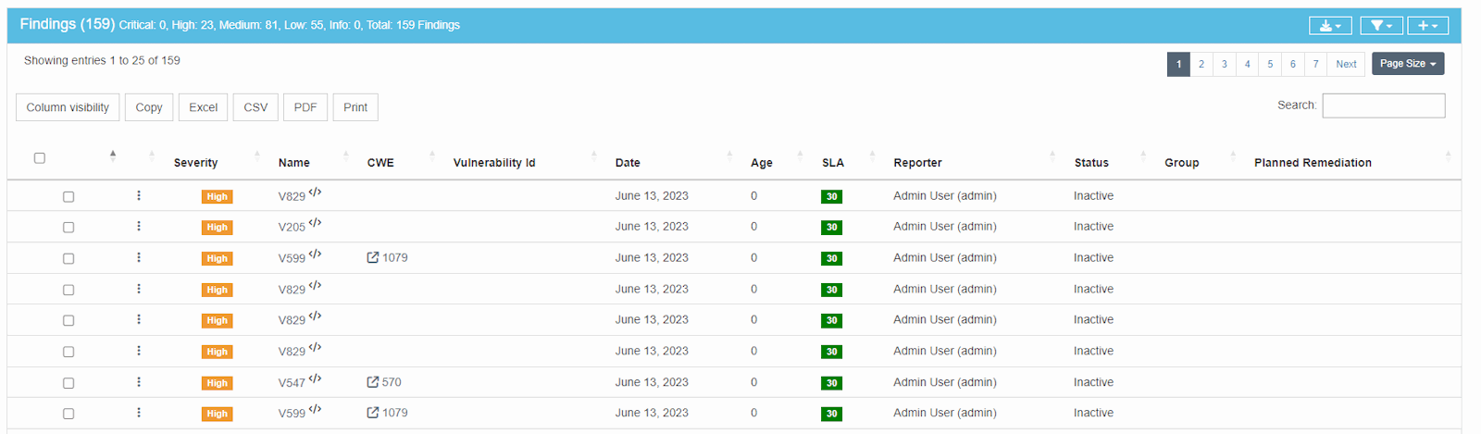Jump to page 5 in the pagination
The image size is (1481, 434).
[x=1270, y=64]
